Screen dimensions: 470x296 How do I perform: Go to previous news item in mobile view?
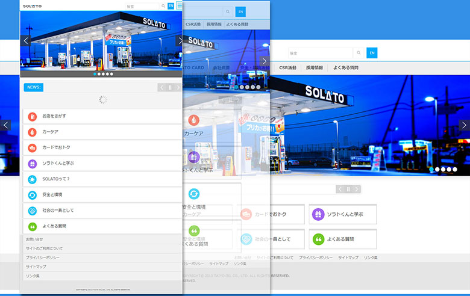pos(161,87)
